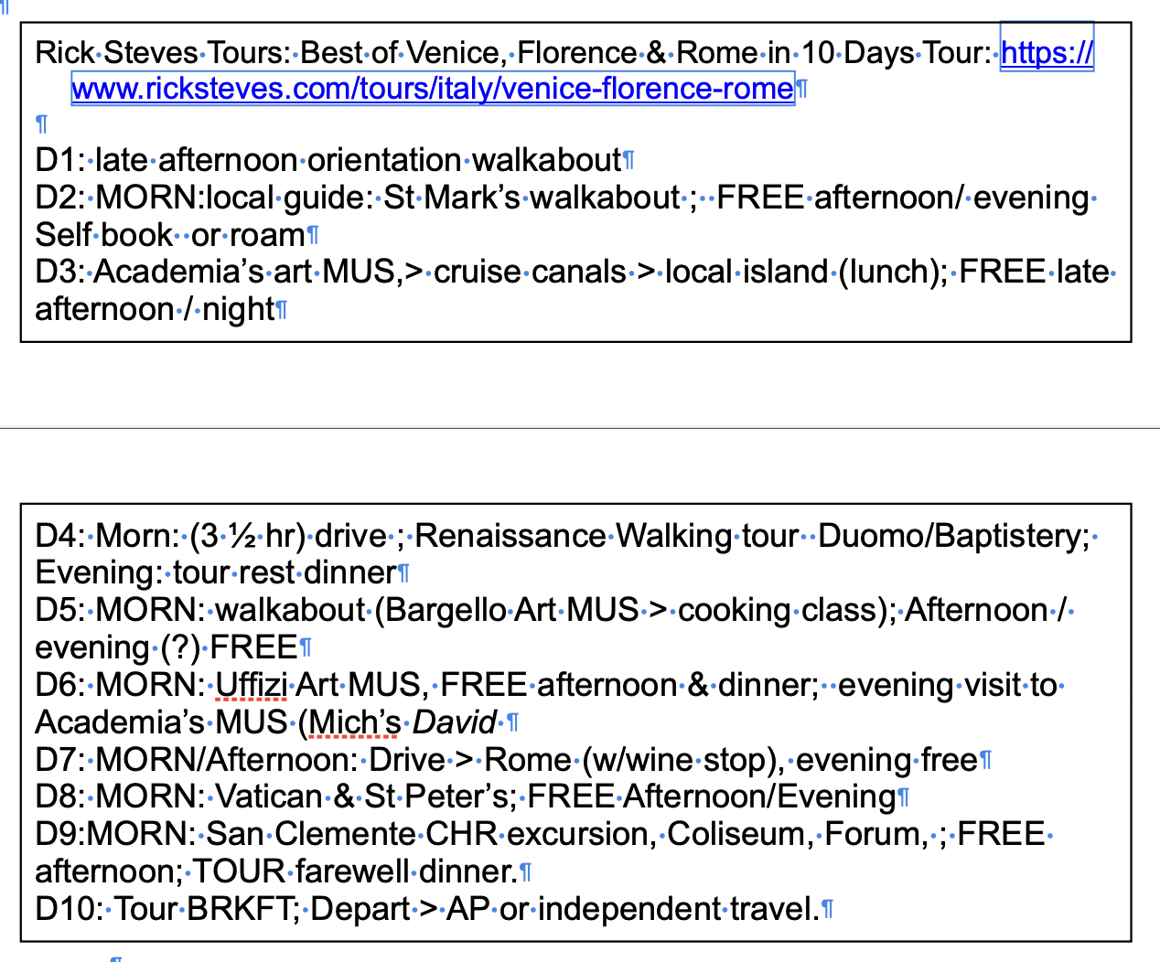Place cursor in "orientation" on D1 line

click(384, 160)
